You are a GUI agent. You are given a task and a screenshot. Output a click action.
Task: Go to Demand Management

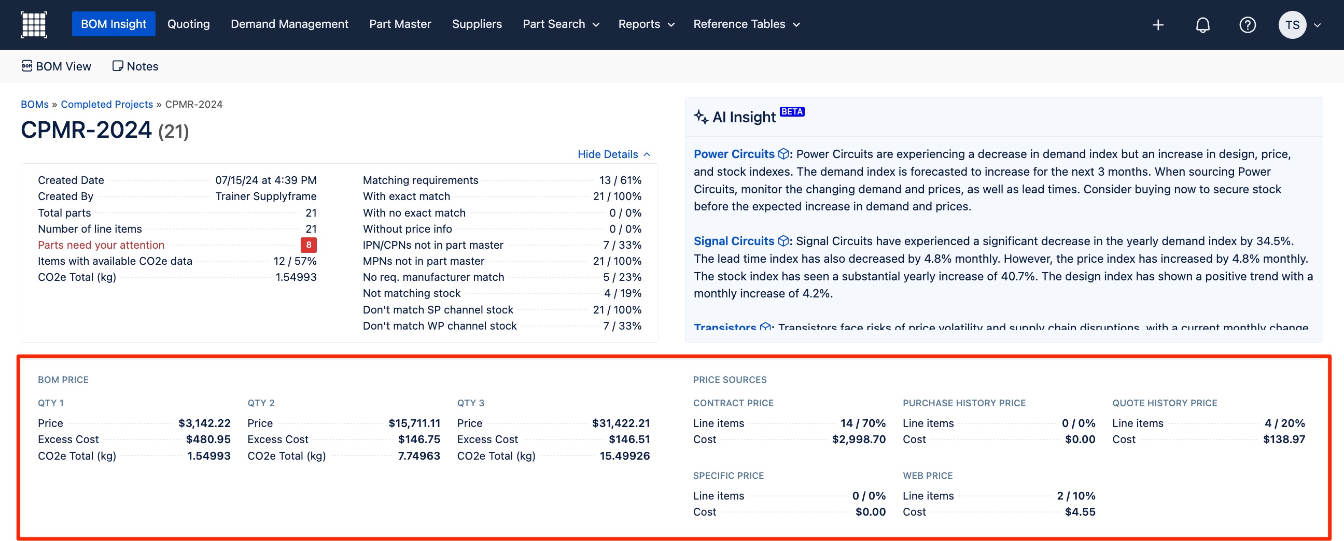tap(289, 24)
